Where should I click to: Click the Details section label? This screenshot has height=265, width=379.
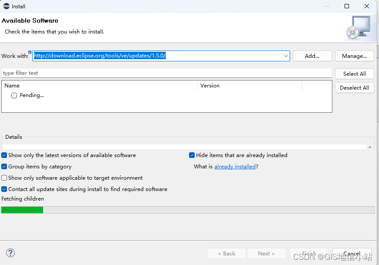tap(14, 137)
